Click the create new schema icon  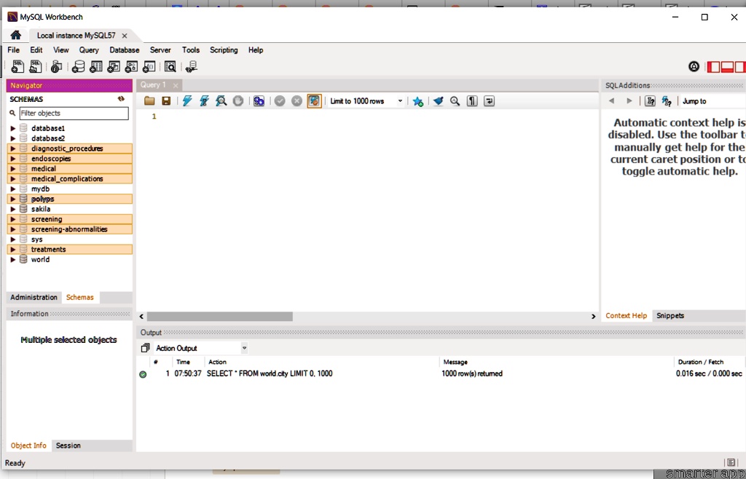click(78, 67)
